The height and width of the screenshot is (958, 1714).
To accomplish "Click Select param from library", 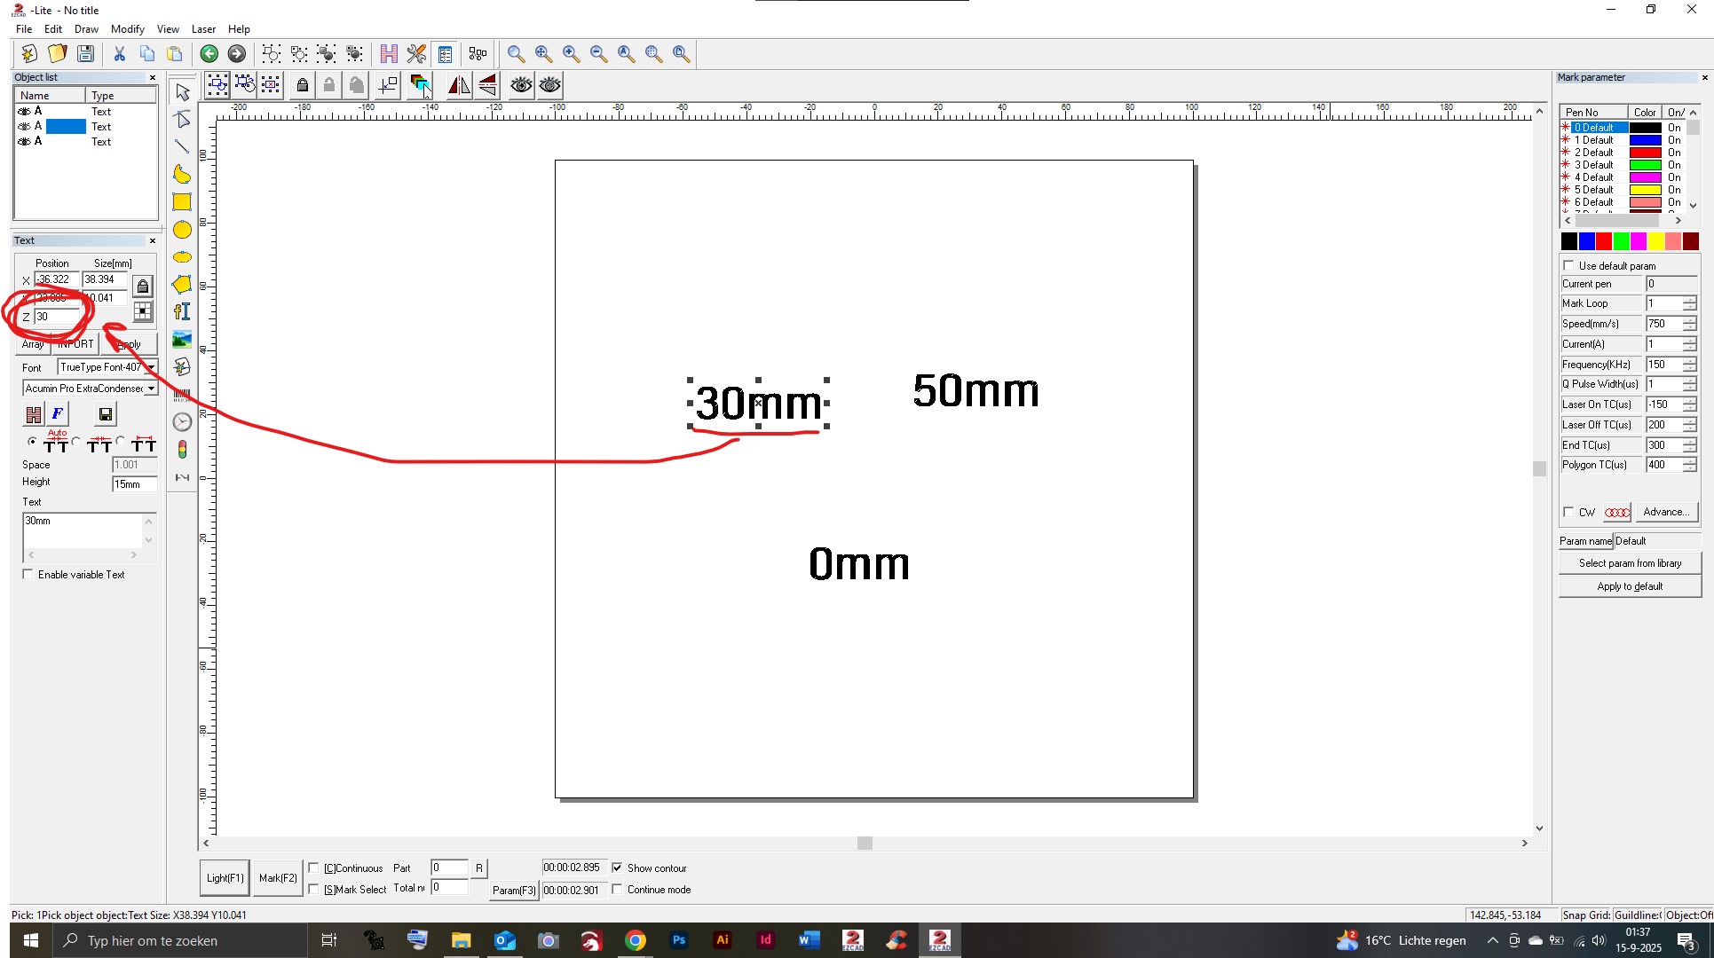I will point(1630,563).
